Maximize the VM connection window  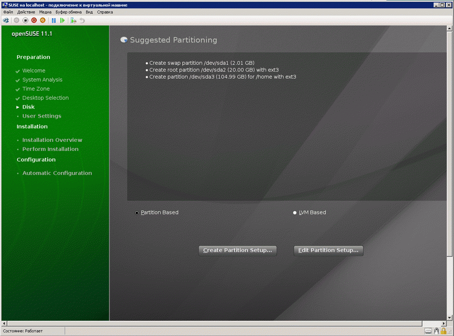pyautogui.click(x=442, y=5)
